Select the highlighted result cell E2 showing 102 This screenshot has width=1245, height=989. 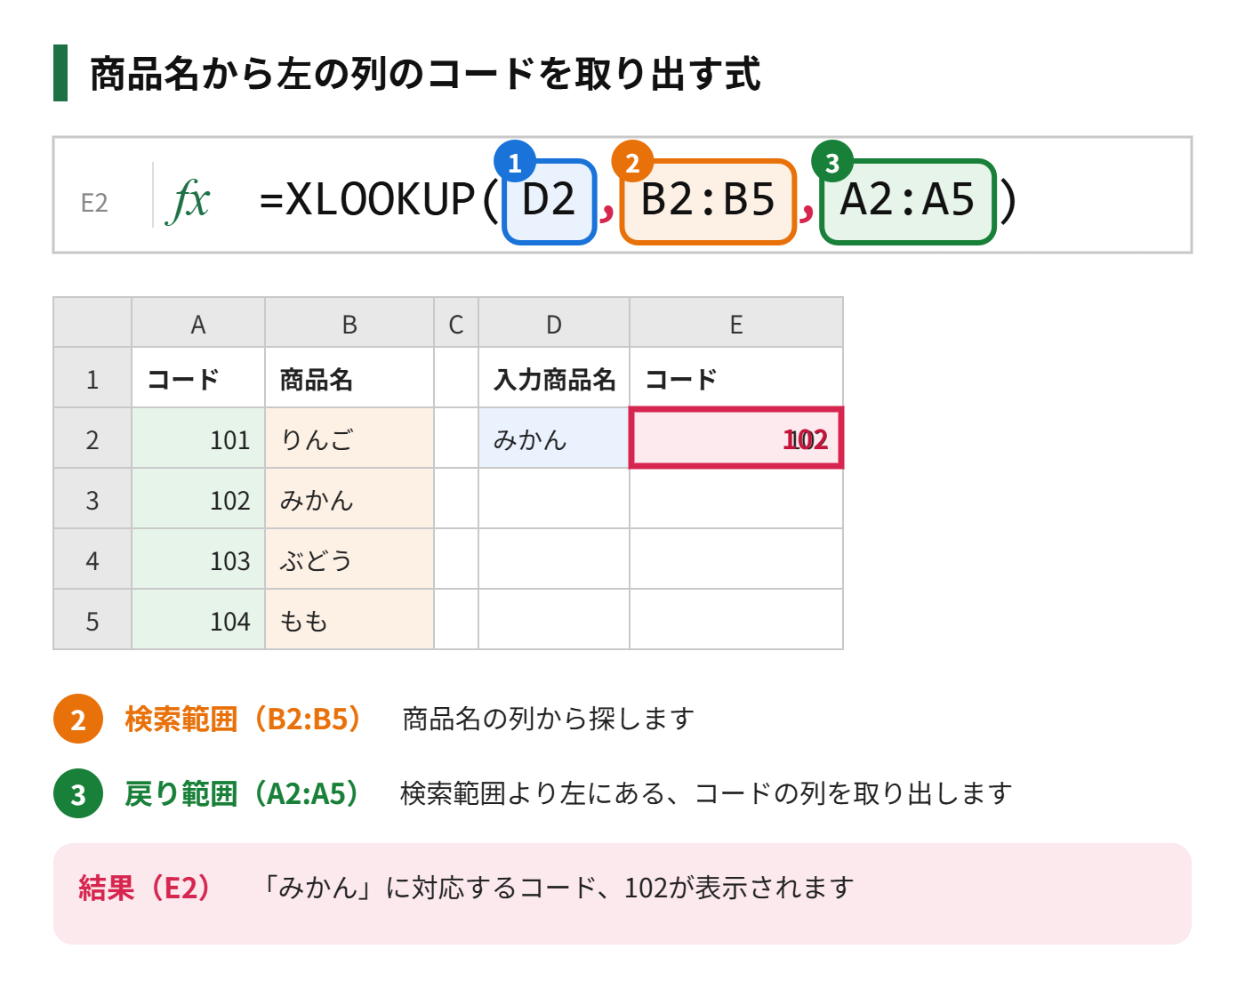(x=736, y=438)
